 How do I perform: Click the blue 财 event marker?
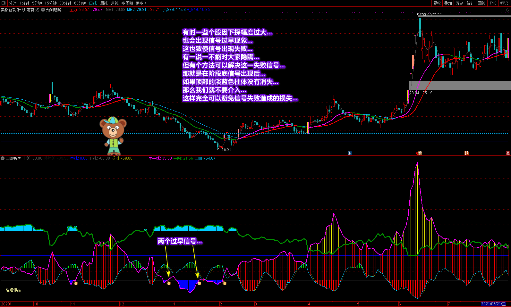click(x=350, y=153)
